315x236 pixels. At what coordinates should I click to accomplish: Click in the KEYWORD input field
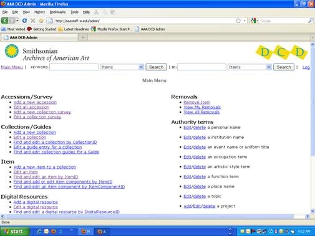click(x=74, y=67)
